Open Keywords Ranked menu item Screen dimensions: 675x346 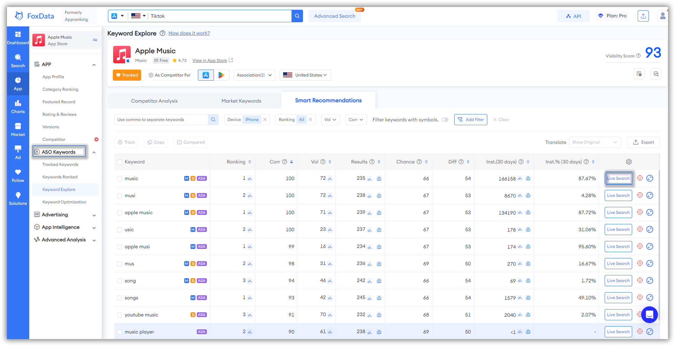[60, 177]
